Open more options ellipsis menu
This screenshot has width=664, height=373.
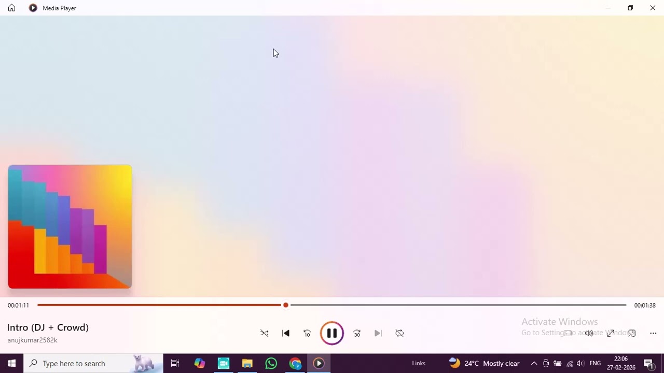coord(653,333)
